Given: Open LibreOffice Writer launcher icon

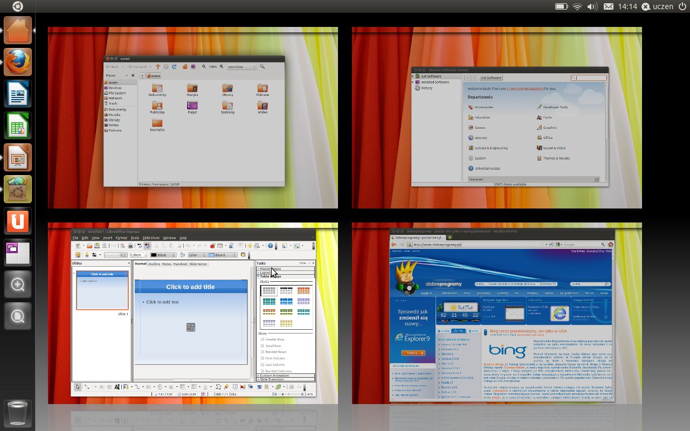Looking at the screenshot, I should click(x=18, y=94).
